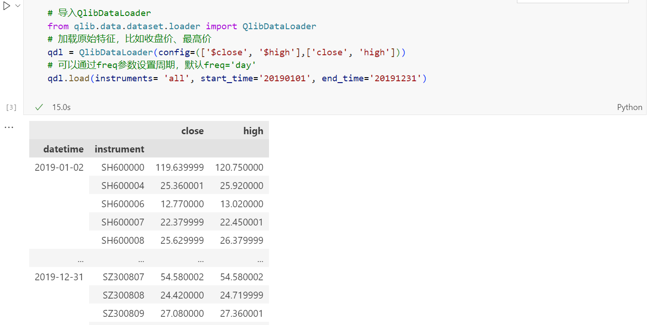Click the instrument index header

tap(119, 149)
